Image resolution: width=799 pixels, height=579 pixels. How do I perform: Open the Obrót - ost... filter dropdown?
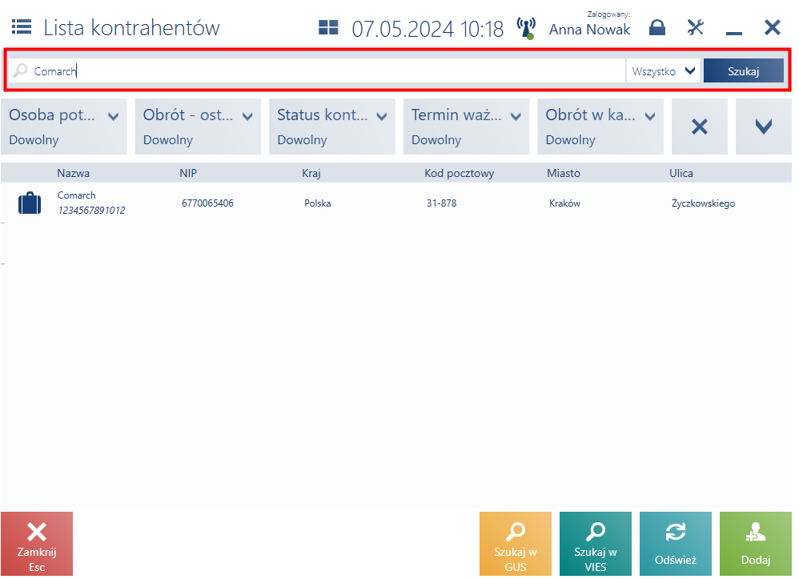[x=198, y=127]
